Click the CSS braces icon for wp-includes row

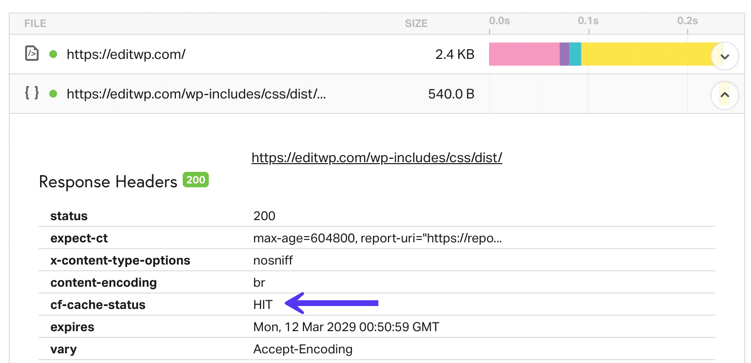pyautogui.click(x=32, y=93)
